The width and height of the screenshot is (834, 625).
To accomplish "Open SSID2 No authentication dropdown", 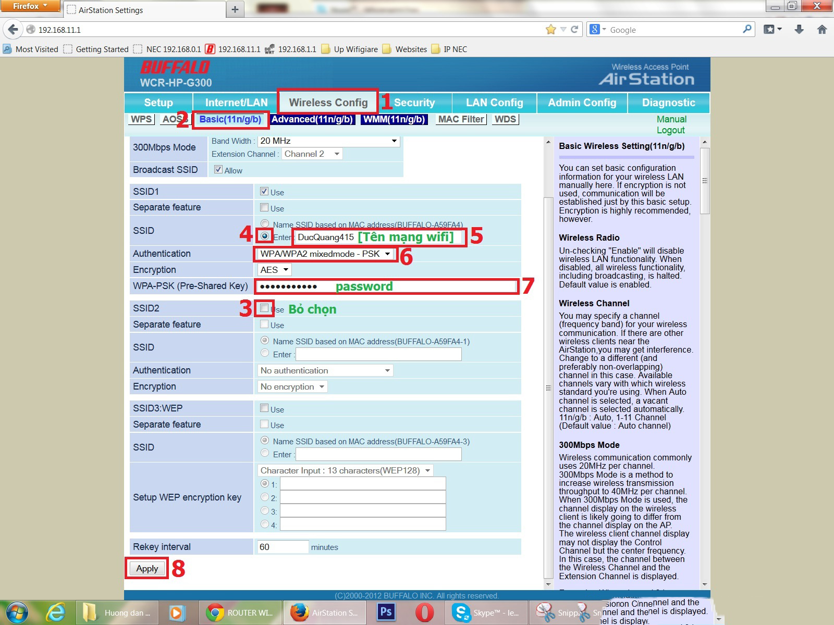I will point(325,370).
